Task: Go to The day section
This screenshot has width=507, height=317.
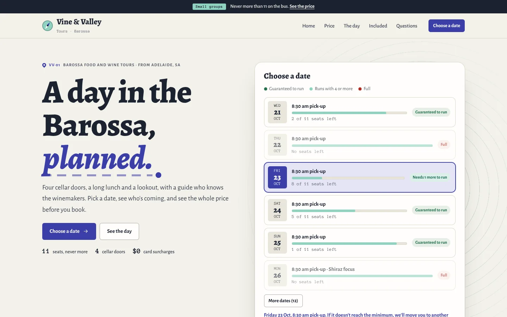Action: [352, 26]
